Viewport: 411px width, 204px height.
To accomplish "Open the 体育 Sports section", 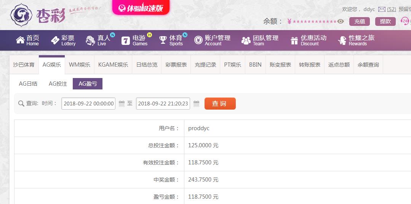I will [x=171, y=40].
